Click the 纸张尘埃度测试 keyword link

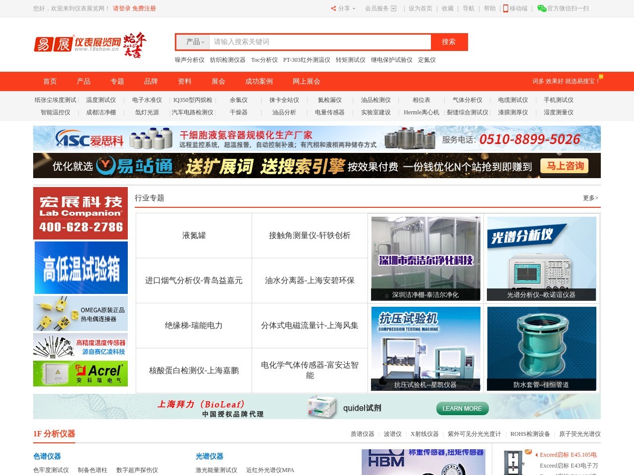pos(55,100)
